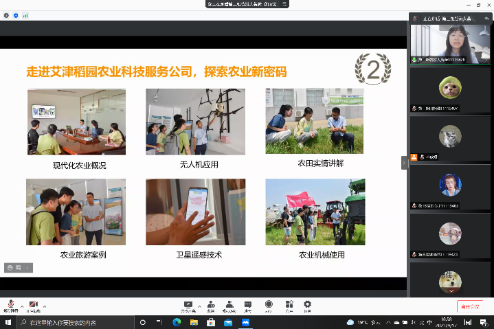This screenshot has width=494, height=329.
Task: Start recording with the record icon
Action: 269,304
